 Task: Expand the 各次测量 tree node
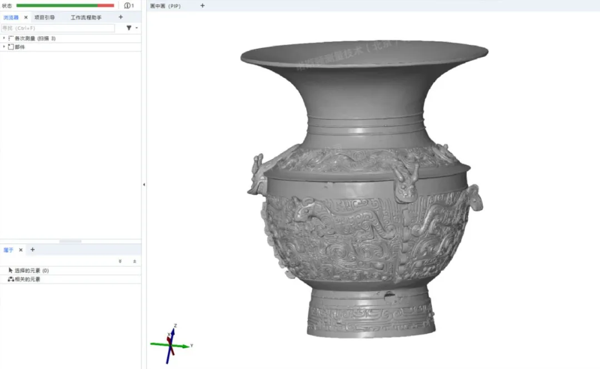coord(4,38)
